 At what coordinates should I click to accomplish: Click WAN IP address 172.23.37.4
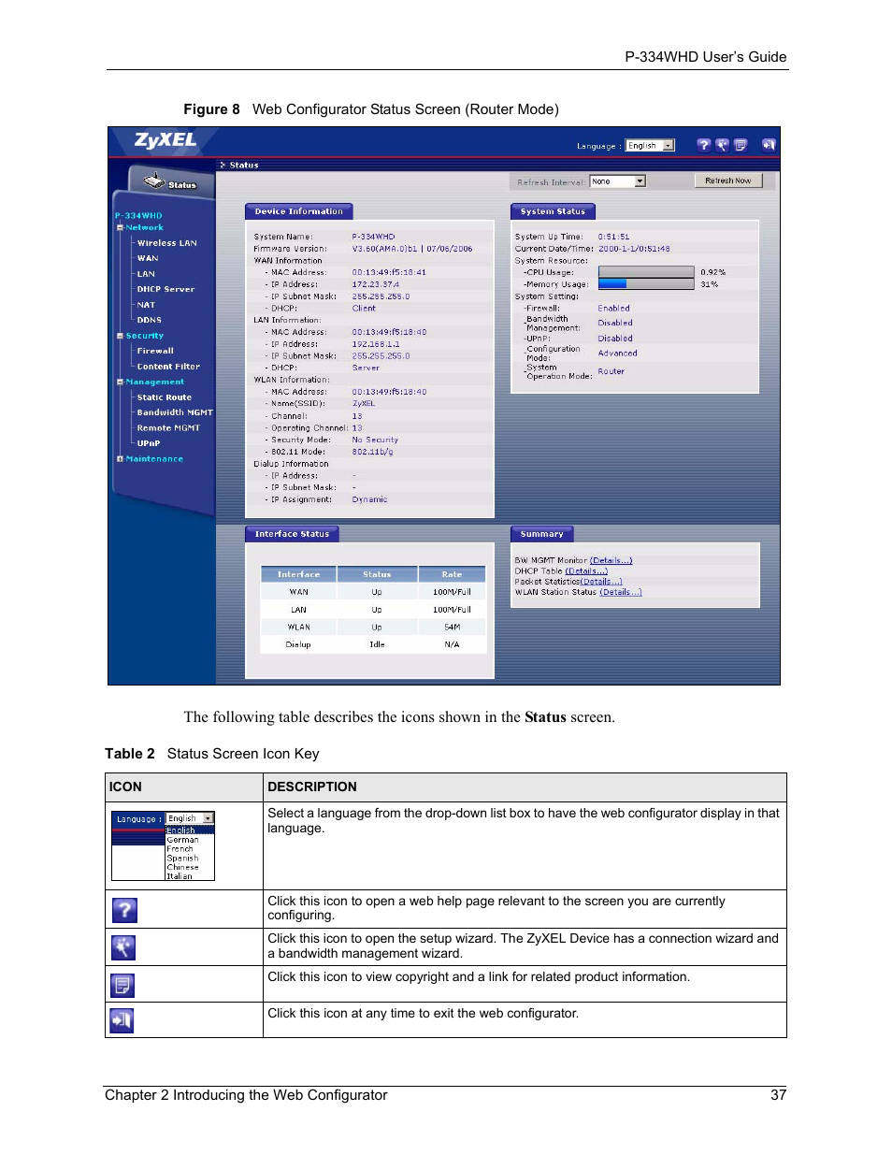pyautogui.click(x=375, y=284)
